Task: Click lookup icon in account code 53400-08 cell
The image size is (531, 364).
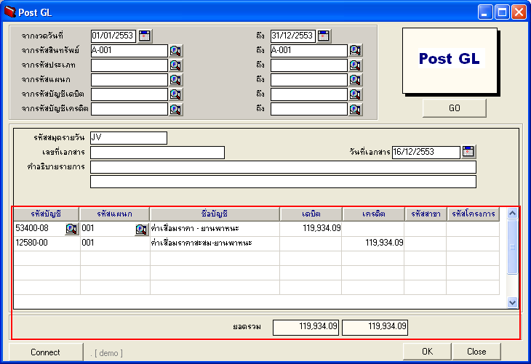Action: click(71, 229)
